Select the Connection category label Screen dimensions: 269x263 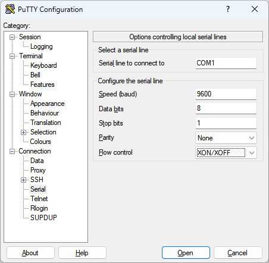[35, 151]
